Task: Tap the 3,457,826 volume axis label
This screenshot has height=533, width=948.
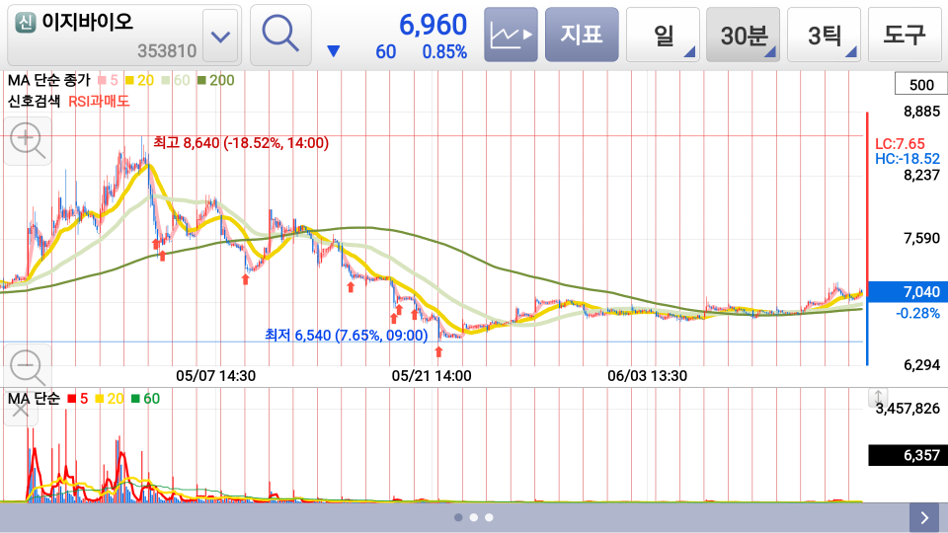Action: click(908, 409)
